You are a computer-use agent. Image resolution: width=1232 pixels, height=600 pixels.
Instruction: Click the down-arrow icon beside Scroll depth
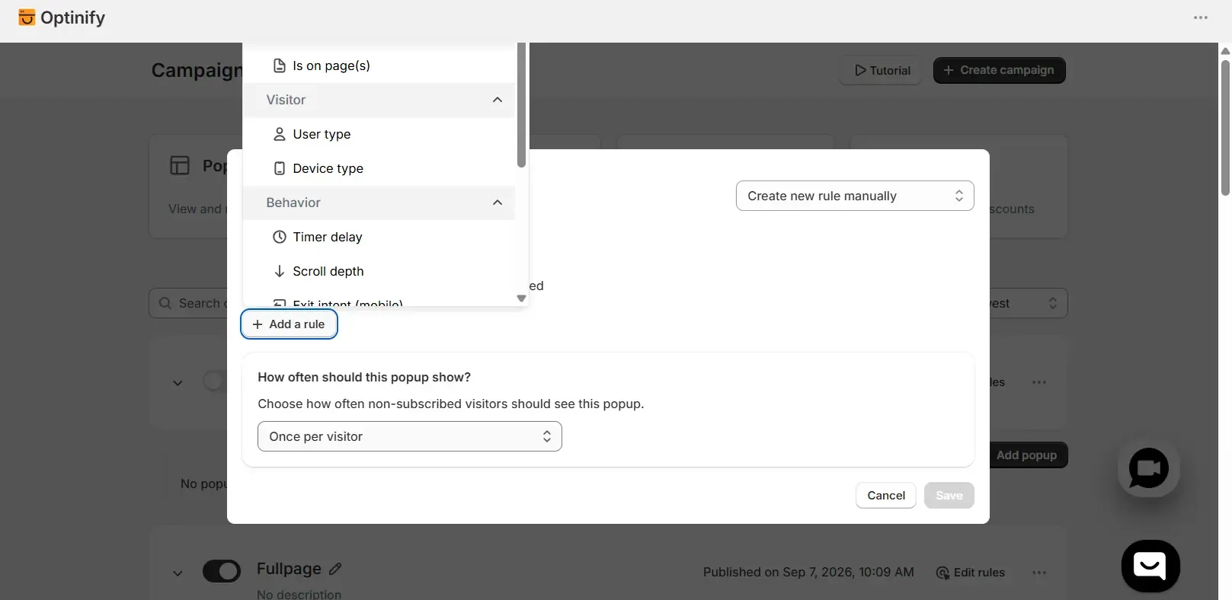click(x=280, y=271)
